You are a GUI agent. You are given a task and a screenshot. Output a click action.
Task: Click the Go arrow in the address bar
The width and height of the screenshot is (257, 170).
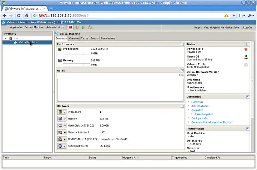(233, 16)
